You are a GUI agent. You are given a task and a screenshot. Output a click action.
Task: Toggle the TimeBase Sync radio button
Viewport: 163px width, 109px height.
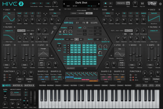pos(60,32)
